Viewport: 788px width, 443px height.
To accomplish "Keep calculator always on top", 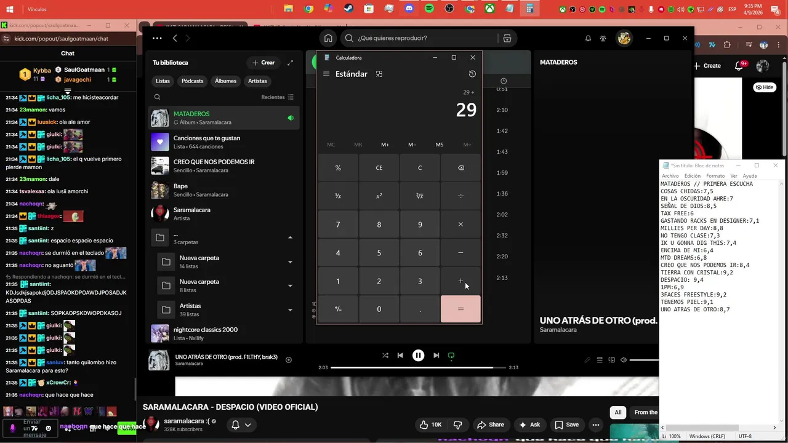I will point(379,74).
